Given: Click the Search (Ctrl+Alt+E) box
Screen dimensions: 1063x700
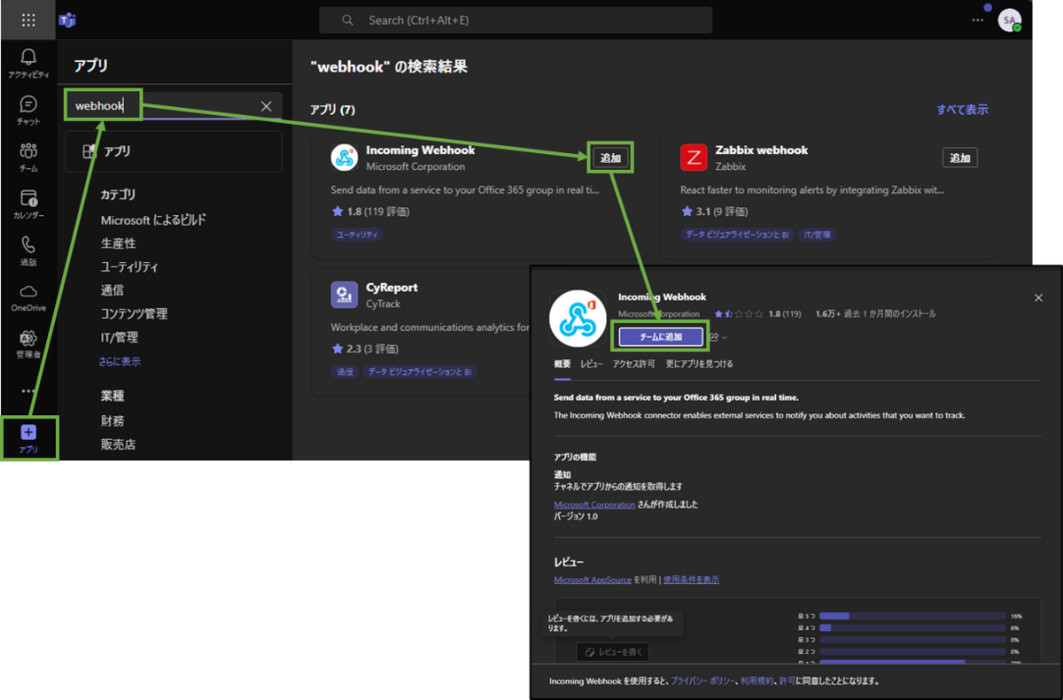Looking at the screenshot, I should click(x=516, y=20).
